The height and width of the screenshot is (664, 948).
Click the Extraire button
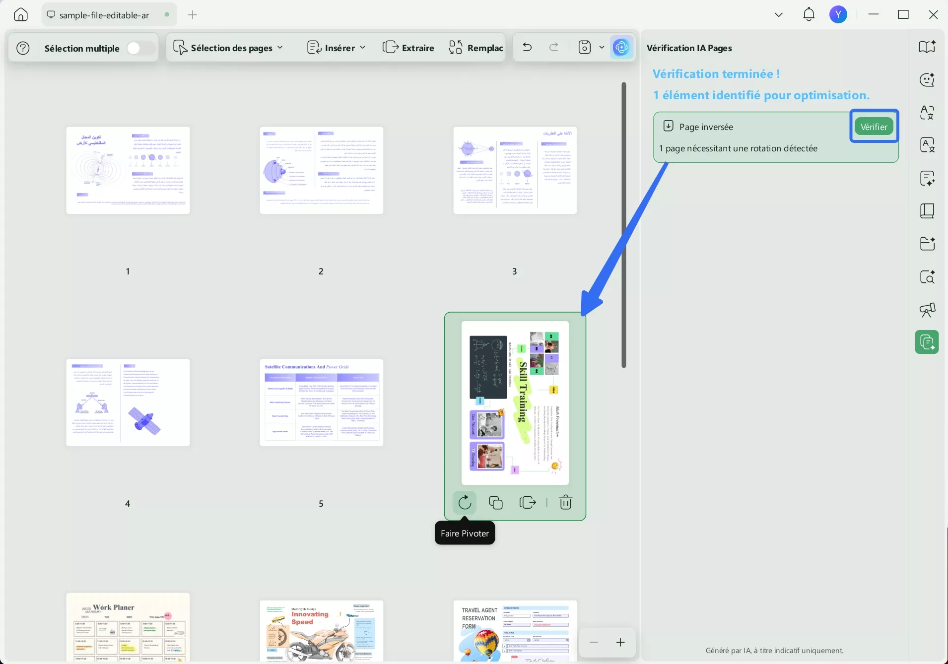coord(408,48)
